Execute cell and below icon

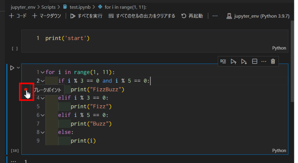(x=244, y=61)
